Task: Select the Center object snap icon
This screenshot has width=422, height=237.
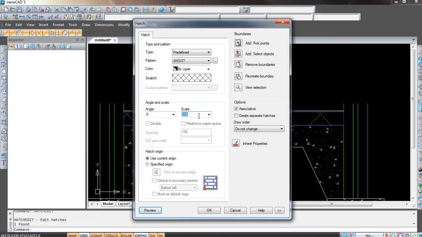Action: pyautogui.click(x=19, y=33)
